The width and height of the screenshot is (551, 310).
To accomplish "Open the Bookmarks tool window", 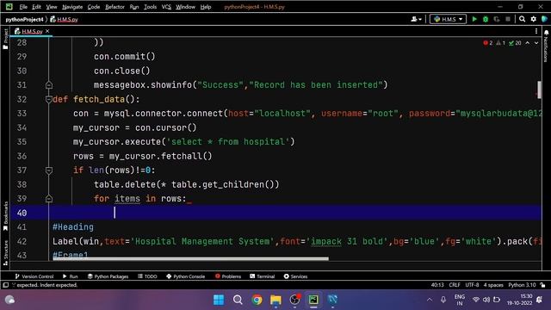I will (x=5, y=216).
